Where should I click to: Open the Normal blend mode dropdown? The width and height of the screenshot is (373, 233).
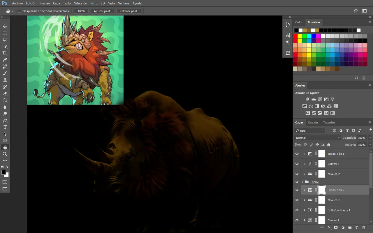pos(317,138)
